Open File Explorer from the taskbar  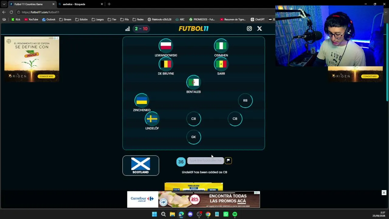click(x=172, y=214)
